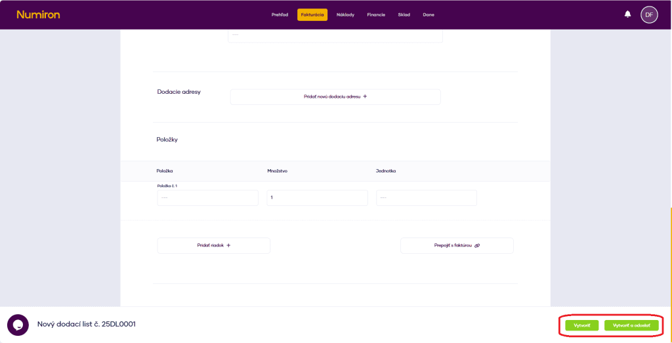The height and width of the screenshot is (343, 672).
Task: Open the chat support bubble
Action: click(x=18, y=325)
